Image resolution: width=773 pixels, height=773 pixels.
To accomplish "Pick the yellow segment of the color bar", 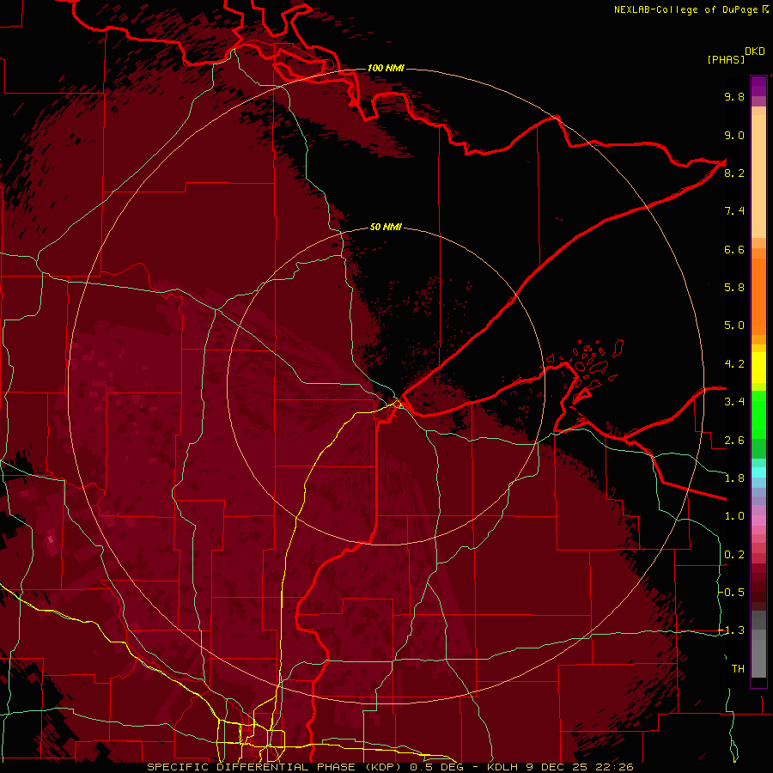I will 758,368.
